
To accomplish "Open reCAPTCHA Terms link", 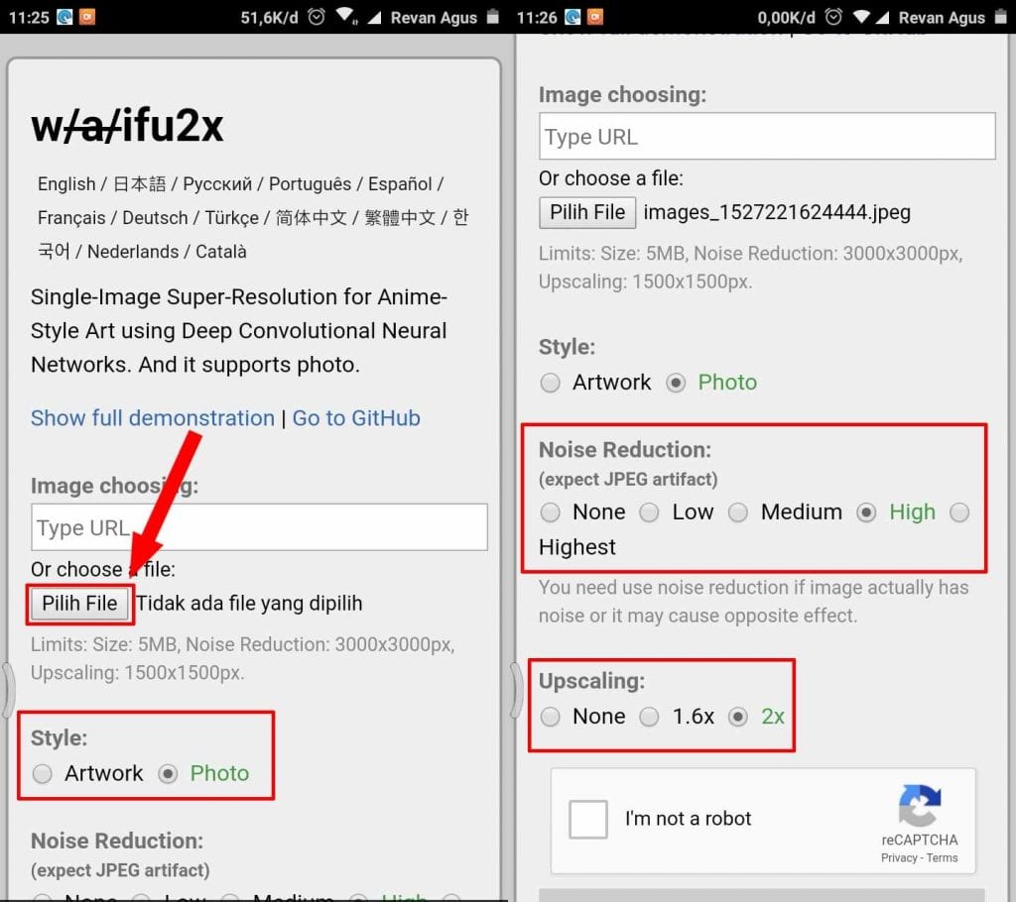I will [943, 858].
